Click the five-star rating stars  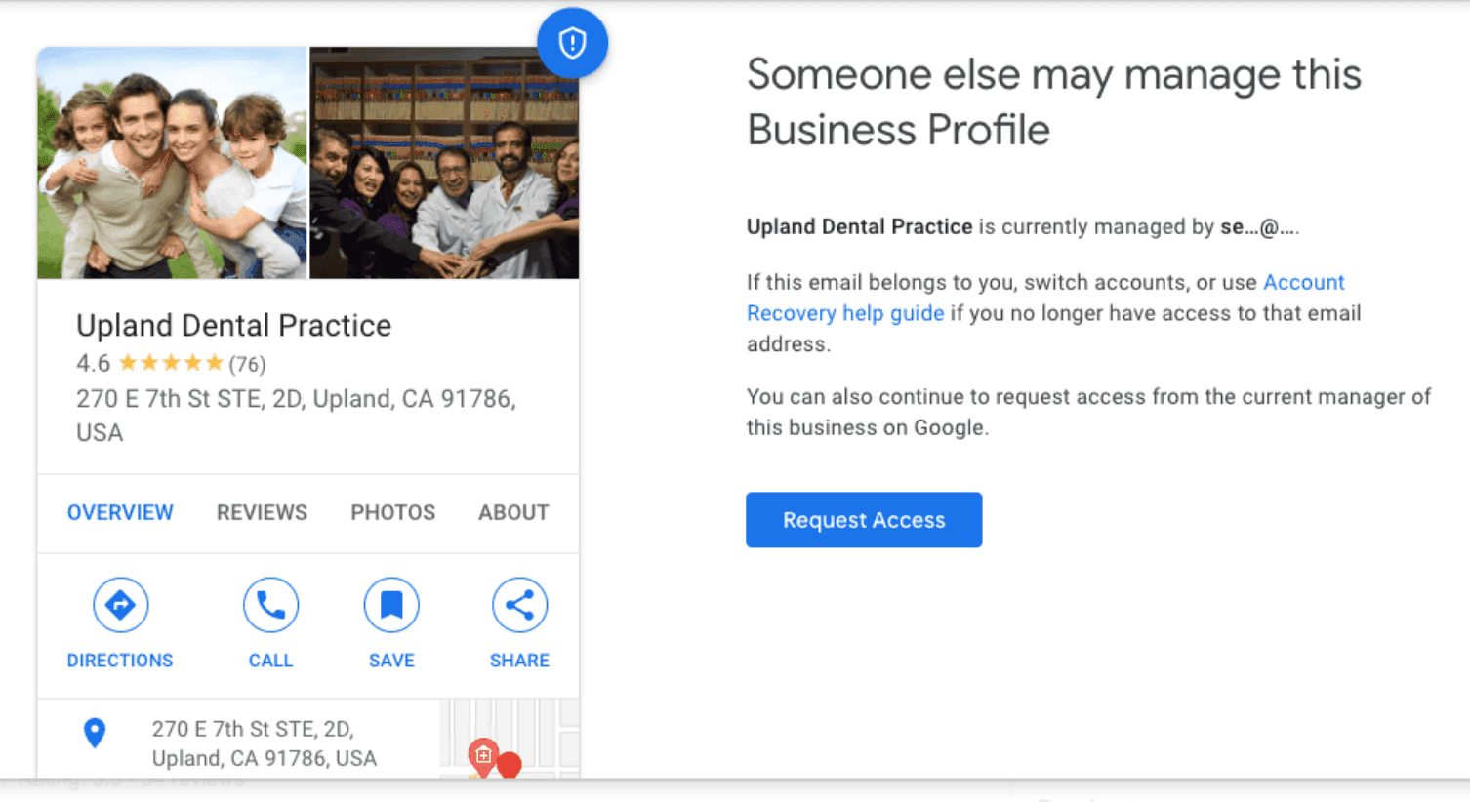171,364
